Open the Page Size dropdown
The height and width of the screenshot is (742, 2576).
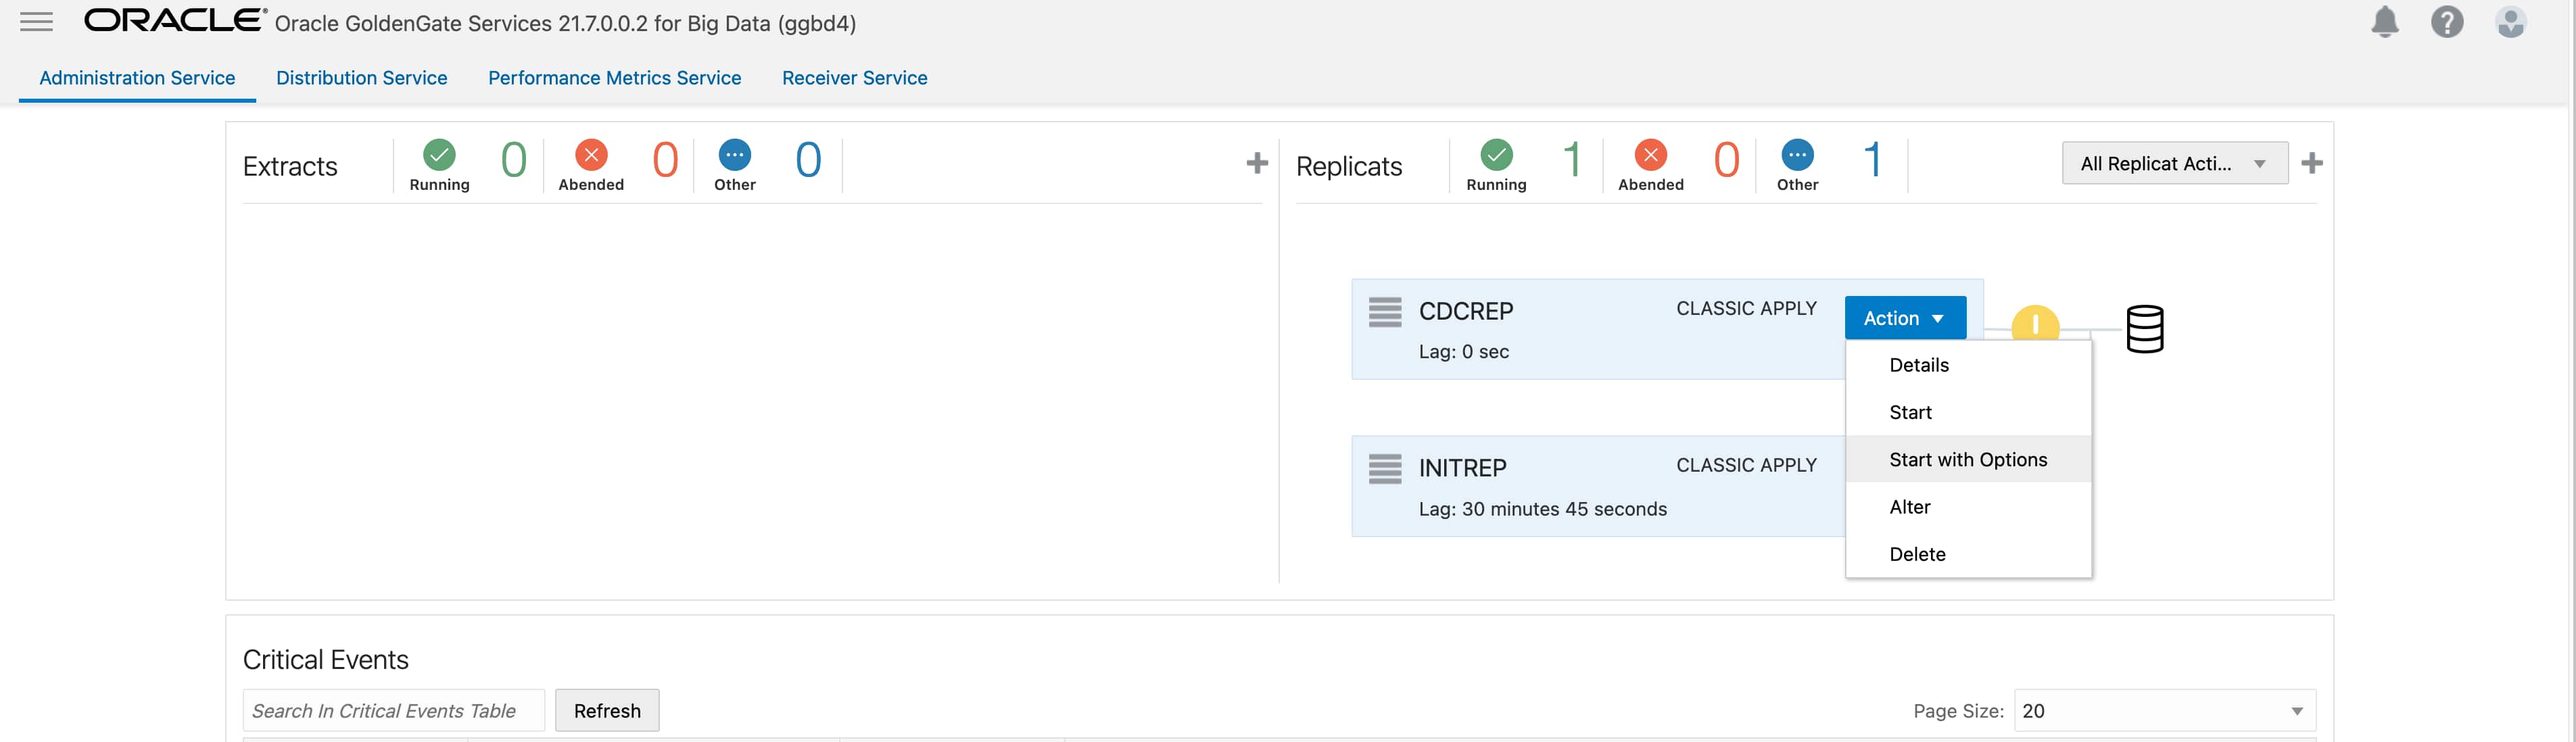2164,711
